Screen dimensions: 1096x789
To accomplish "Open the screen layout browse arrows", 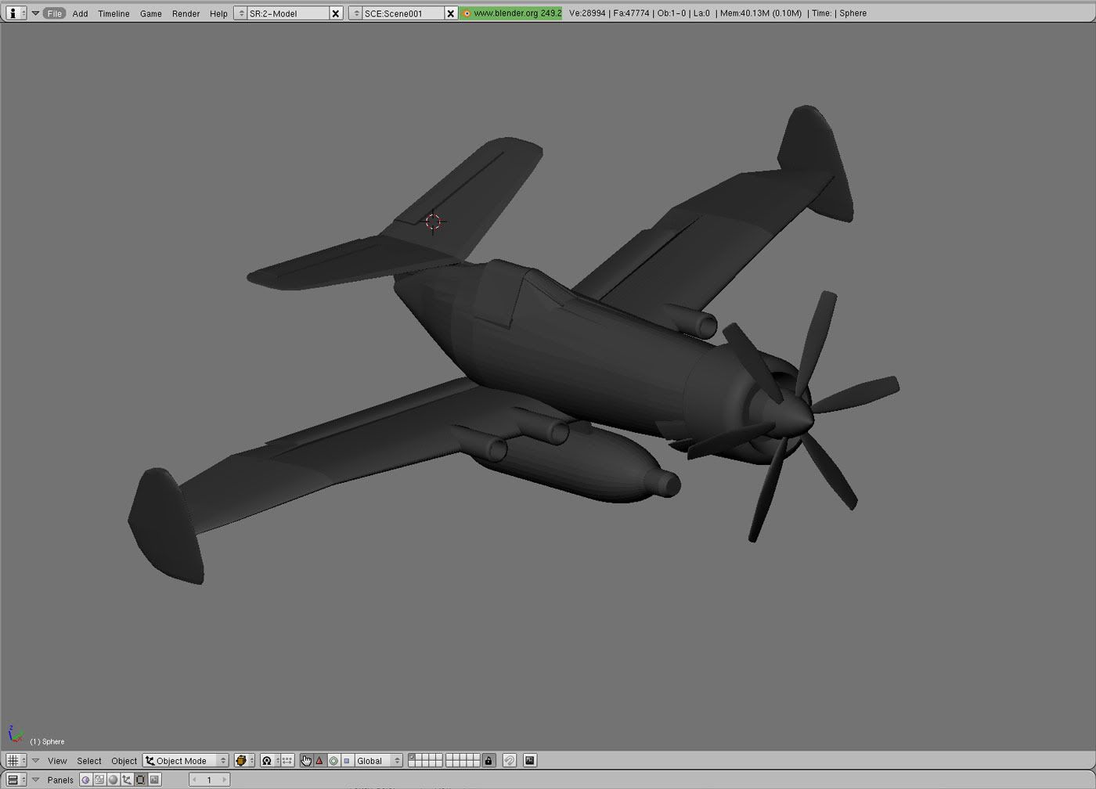I will (240, 13).
